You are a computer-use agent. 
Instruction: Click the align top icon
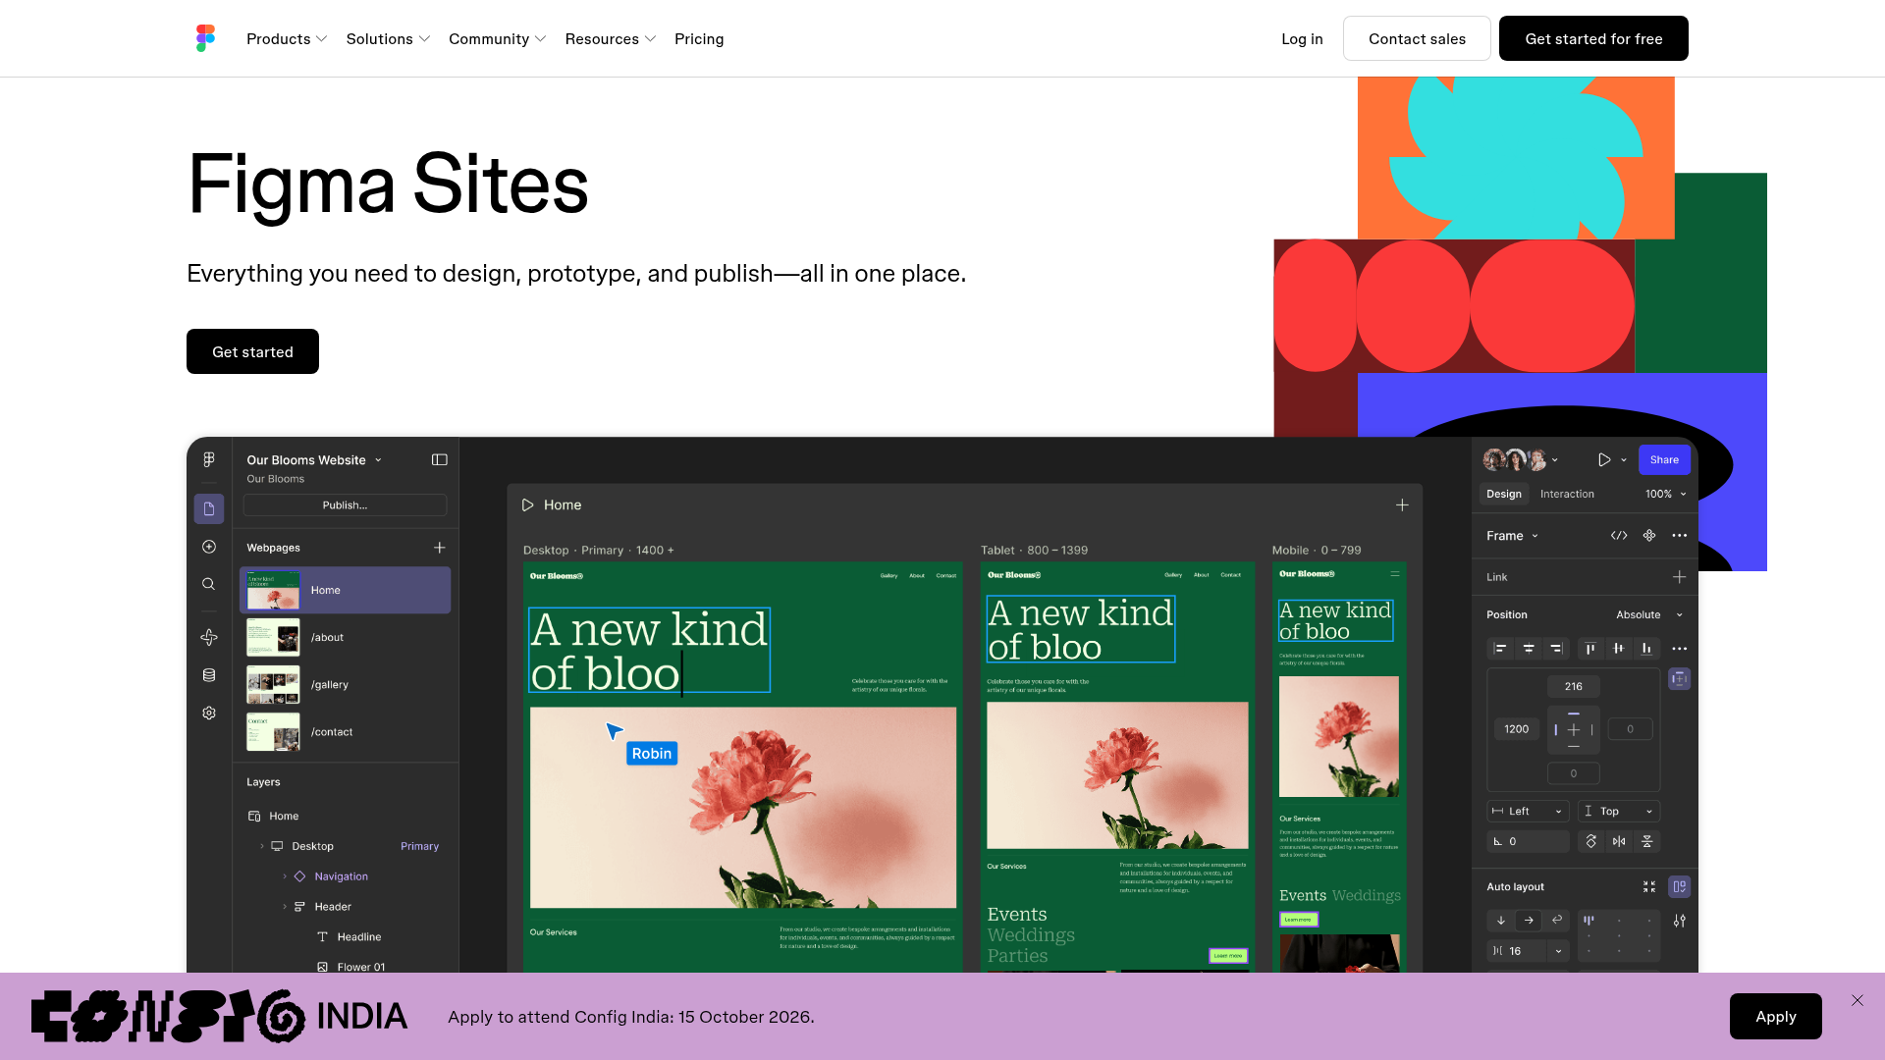click(1590, 648)
